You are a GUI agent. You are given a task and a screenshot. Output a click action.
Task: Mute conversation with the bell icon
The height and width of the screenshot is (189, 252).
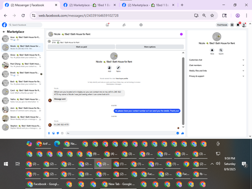click(212, 50)
